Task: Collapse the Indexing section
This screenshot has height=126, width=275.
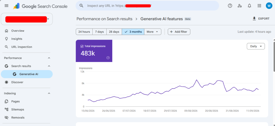Action: coord(49,93)
